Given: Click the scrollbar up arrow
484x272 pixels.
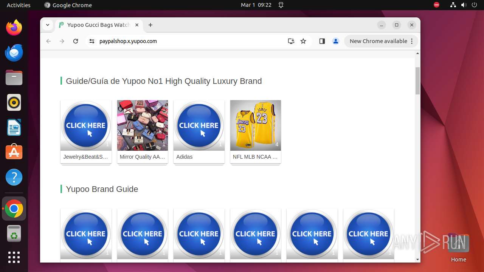Looking at the screenshot, I should (417, 53).
